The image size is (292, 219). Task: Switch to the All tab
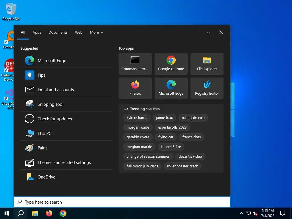[x=23, y=33]
